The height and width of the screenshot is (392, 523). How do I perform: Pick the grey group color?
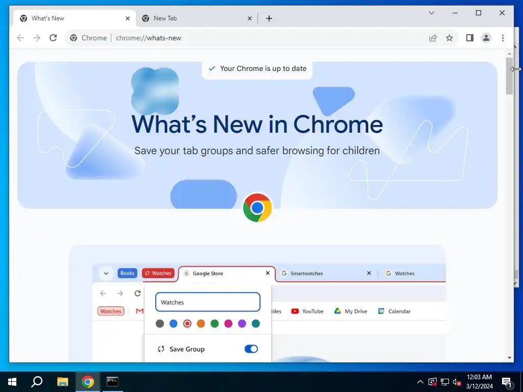point(160,323)
